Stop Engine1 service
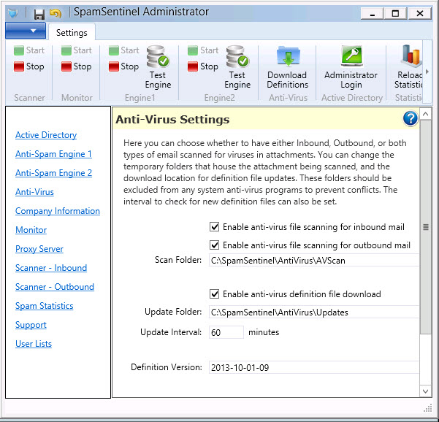Screen dimensions: 439x422 (123, 66)
